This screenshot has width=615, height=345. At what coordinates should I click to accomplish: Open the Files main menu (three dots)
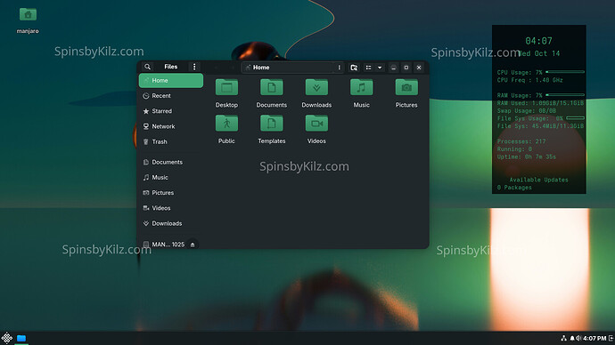194,67
